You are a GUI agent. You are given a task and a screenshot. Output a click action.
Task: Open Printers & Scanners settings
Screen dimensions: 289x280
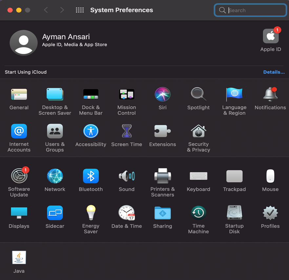pyautogui.click(x=162, y=176)
